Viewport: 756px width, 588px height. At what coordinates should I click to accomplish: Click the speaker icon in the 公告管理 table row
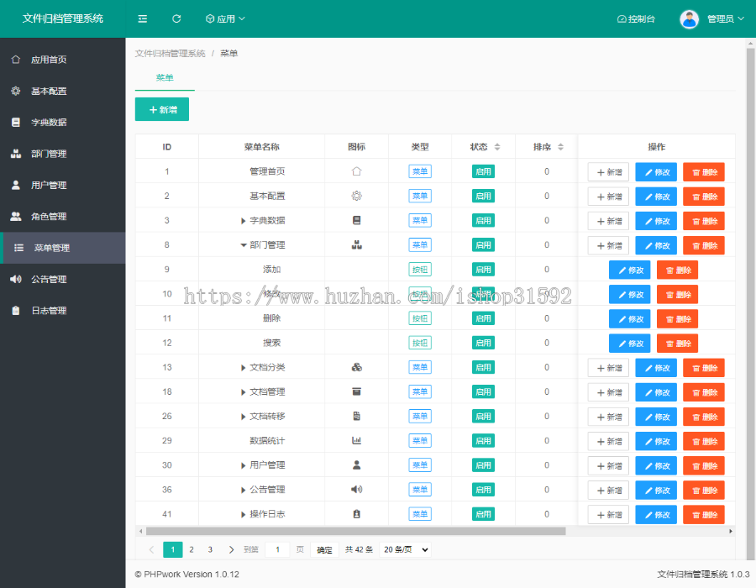356,490
